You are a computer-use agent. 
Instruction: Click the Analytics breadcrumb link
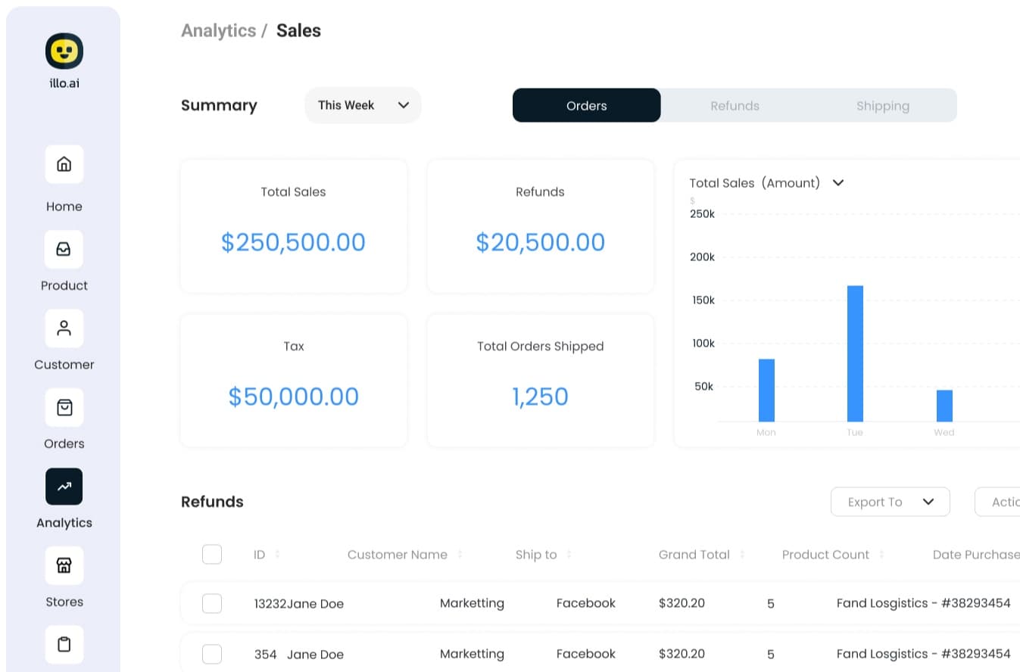[218, 30]
